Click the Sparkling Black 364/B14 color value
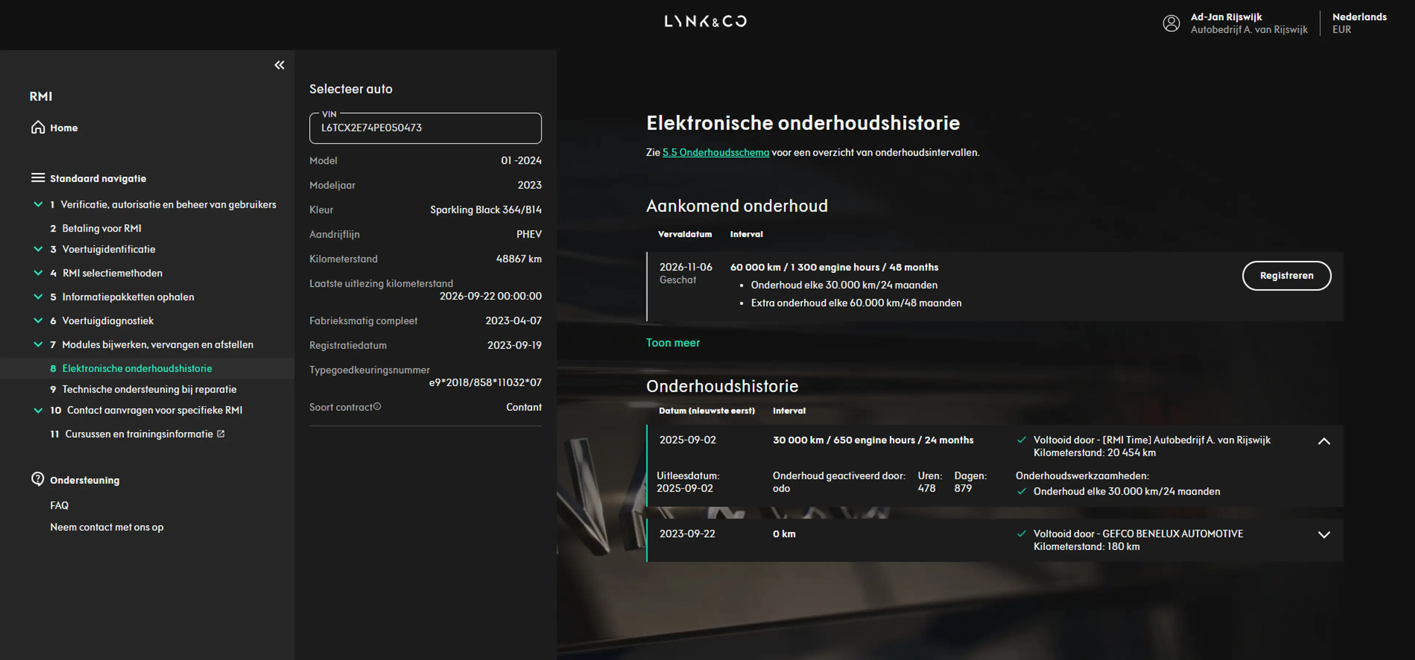 (486, 210)
